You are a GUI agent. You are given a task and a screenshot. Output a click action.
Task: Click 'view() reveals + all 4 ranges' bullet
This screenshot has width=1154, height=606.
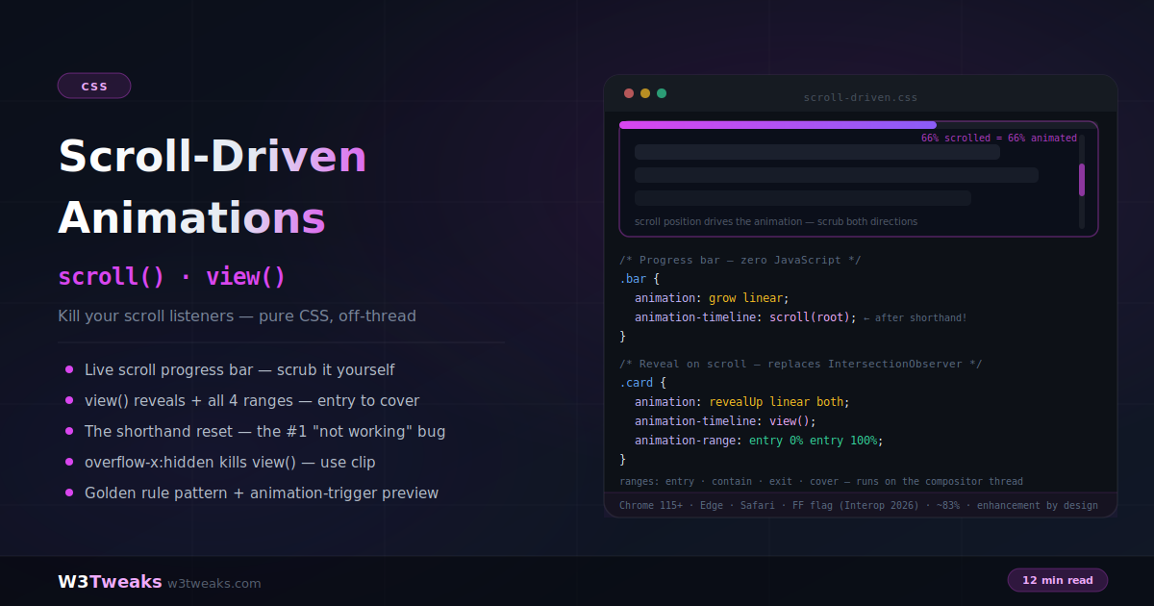tap(252, 400)
